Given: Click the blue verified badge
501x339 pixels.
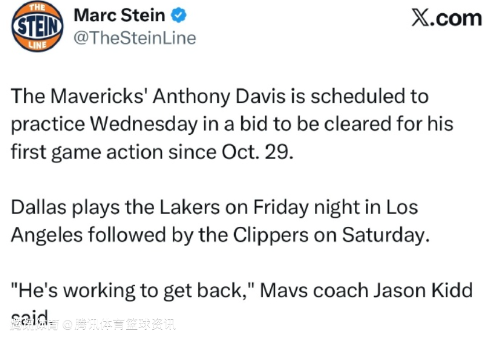Looking at the screenshot, I should click(x=179, y=16).
